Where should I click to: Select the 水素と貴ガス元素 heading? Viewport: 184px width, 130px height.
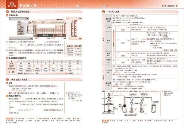pos(19,80)
